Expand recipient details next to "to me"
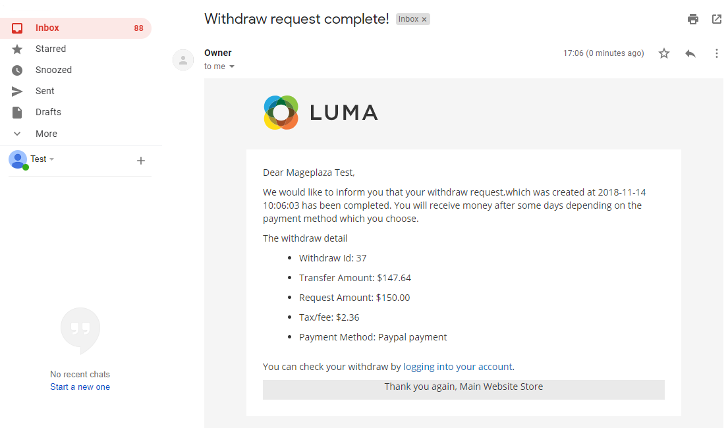 (232, 67)
